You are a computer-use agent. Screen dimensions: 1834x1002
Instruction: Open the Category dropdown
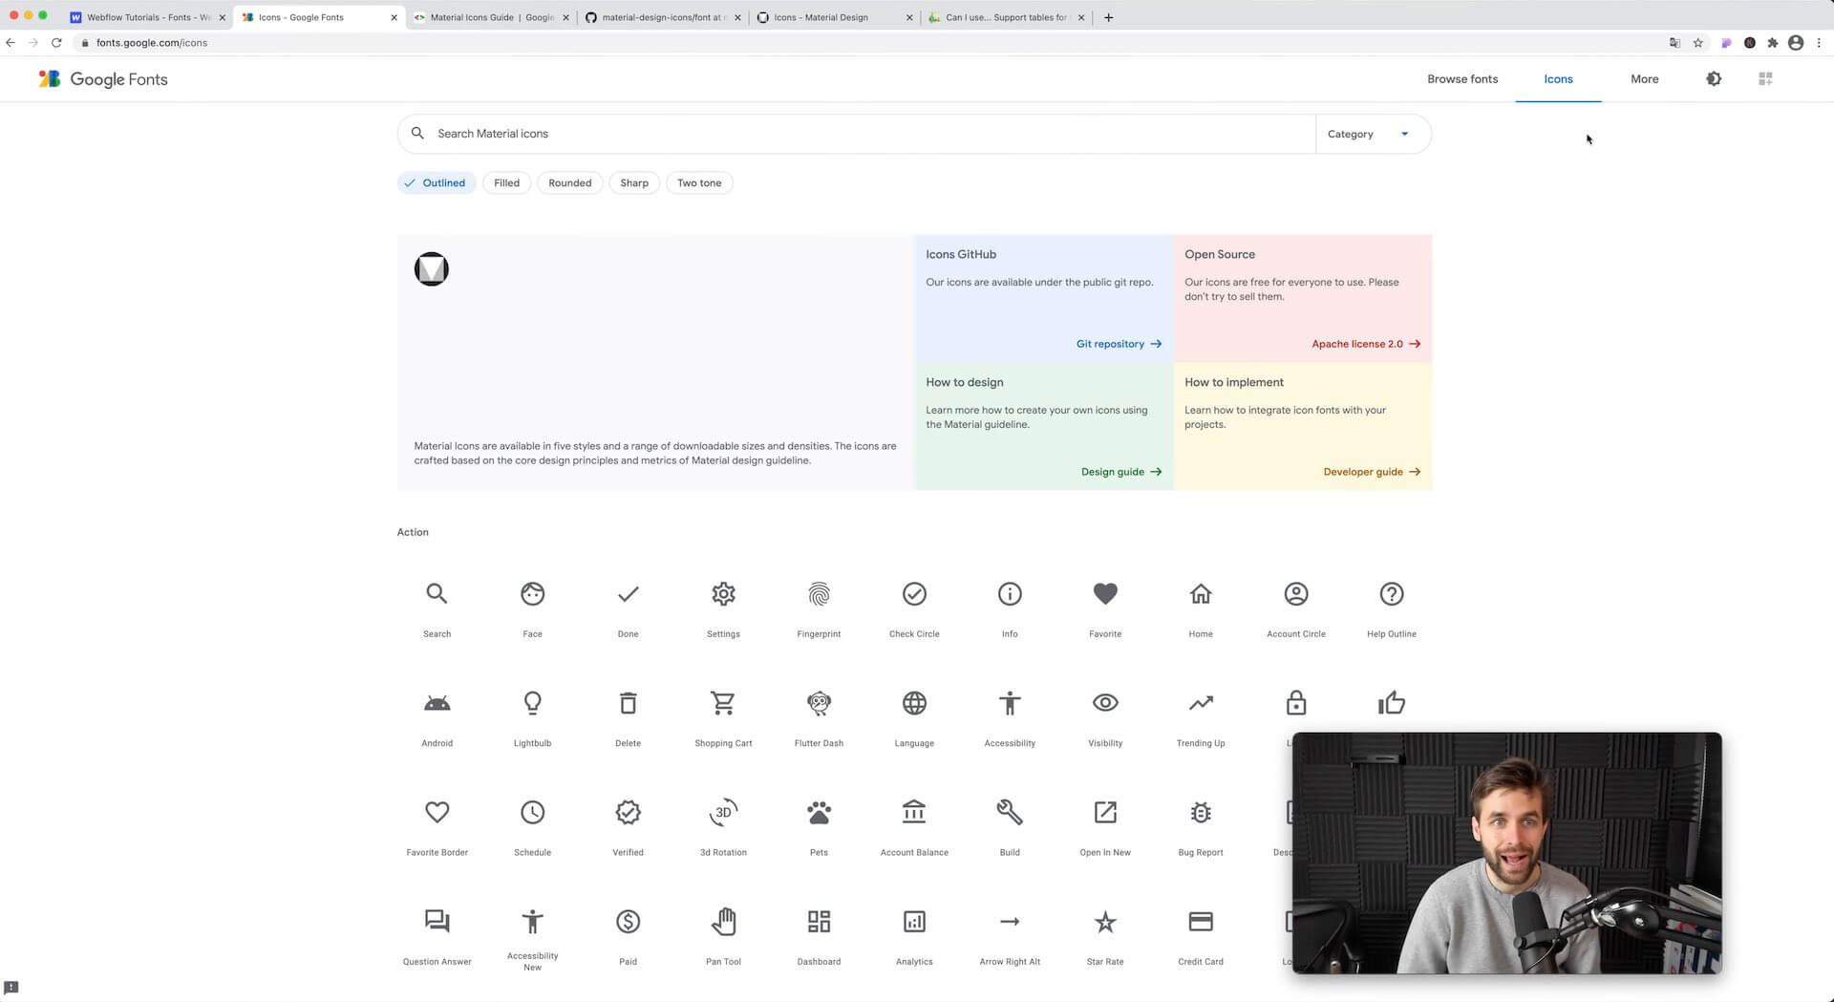pos(1373,134)
